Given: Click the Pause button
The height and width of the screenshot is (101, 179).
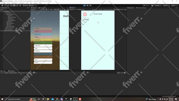Looking at the screenshot, I should (87, 6).
